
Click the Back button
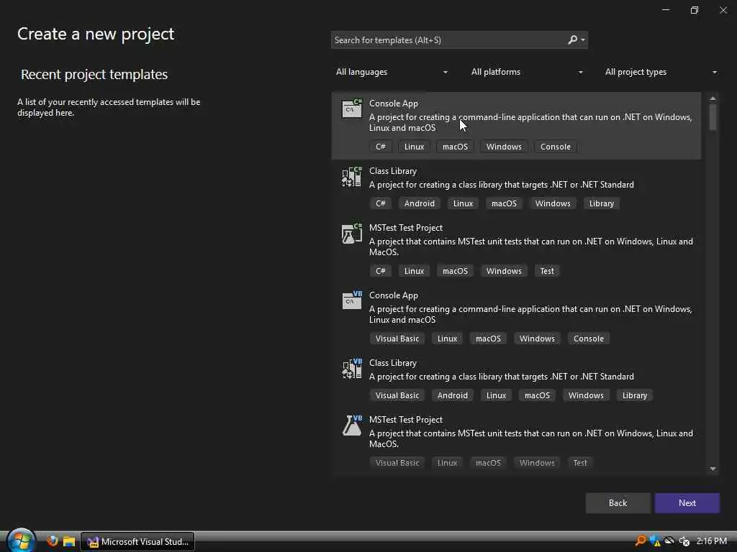click(618, 502)
